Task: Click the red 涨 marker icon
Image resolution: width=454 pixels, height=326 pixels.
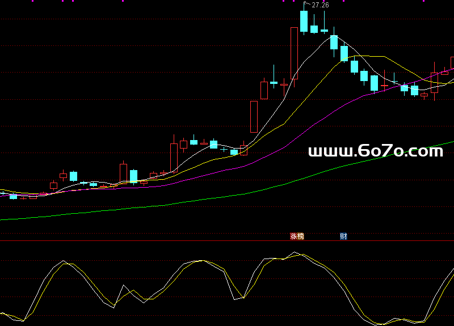Action: [x=293, y=236]
